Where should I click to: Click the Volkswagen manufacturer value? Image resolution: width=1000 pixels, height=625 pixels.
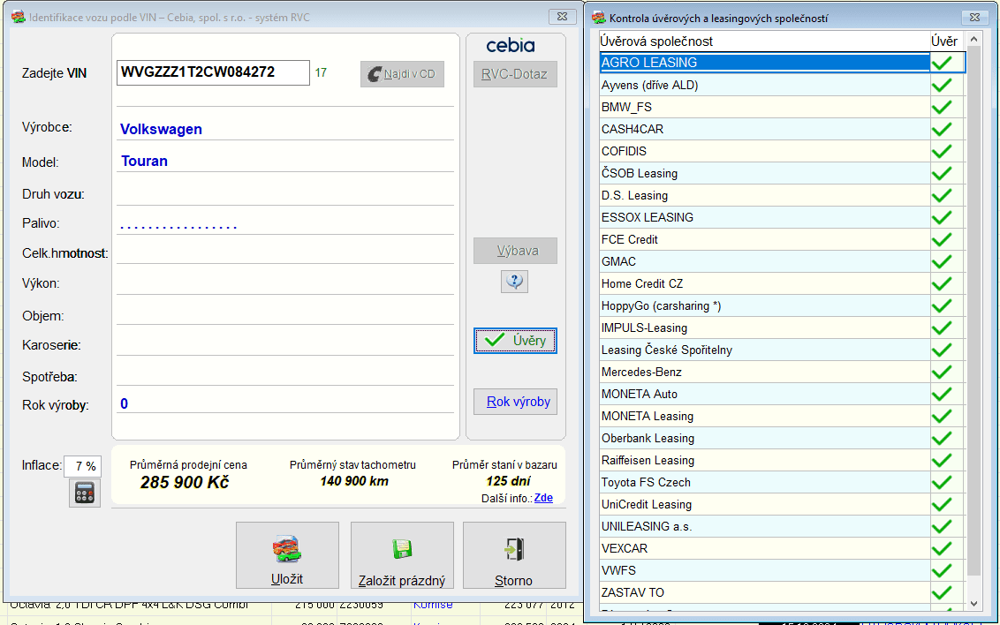pos(162,130)
